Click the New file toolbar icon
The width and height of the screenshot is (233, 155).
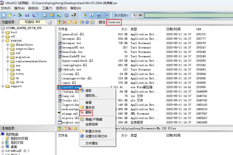click(4, 15)
